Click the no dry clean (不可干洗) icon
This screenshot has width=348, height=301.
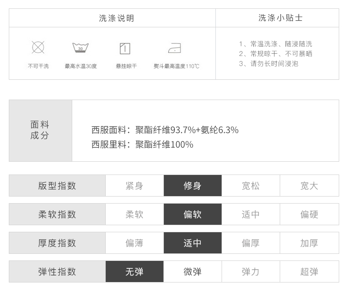point(38,47)
